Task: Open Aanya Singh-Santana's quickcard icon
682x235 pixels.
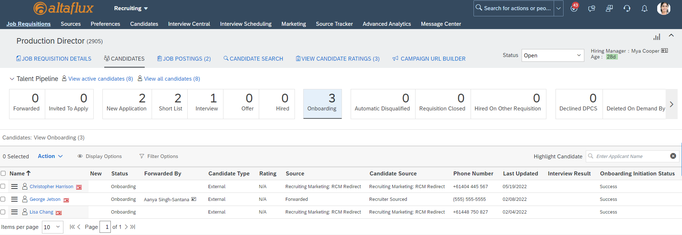Action: pyautogui.click(x=194, y=199)
